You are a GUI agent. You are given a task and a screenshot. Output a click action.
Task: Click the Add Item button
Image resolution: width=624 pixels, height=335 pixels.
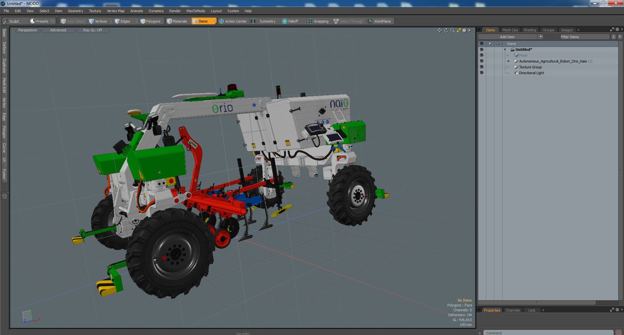click(x=507, y=37)
